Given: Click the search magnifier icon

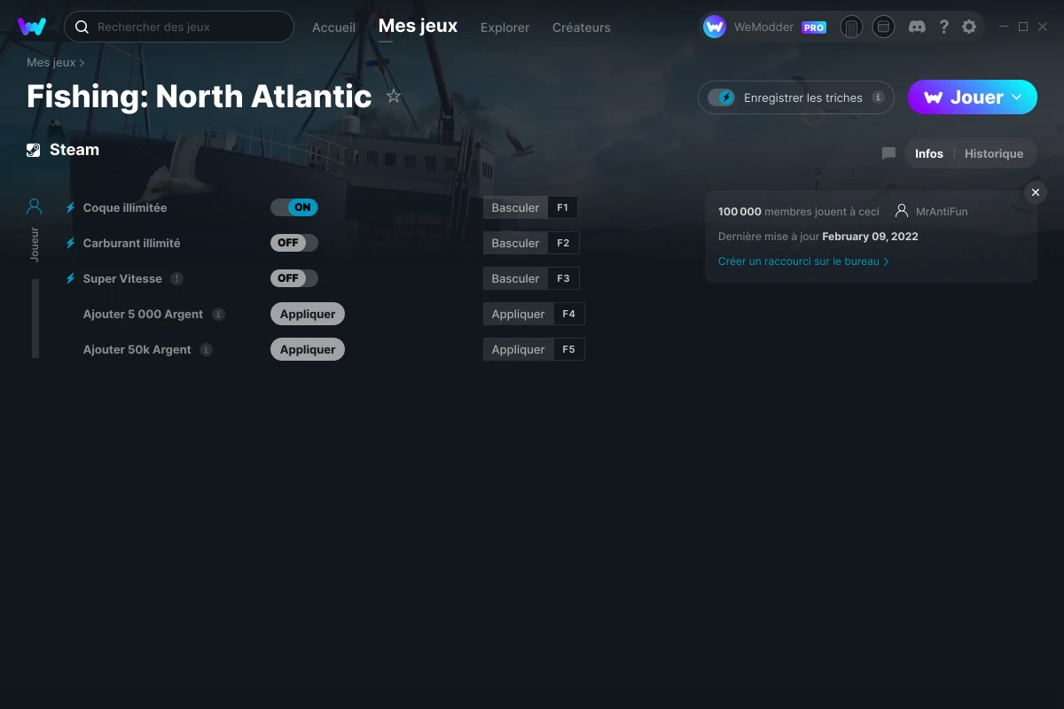Looking at the screenshot, I should (82, 27).
